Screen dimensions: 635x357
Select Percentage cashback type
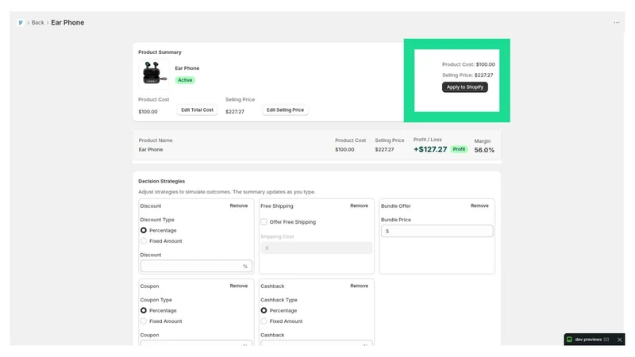coord(264,310)
